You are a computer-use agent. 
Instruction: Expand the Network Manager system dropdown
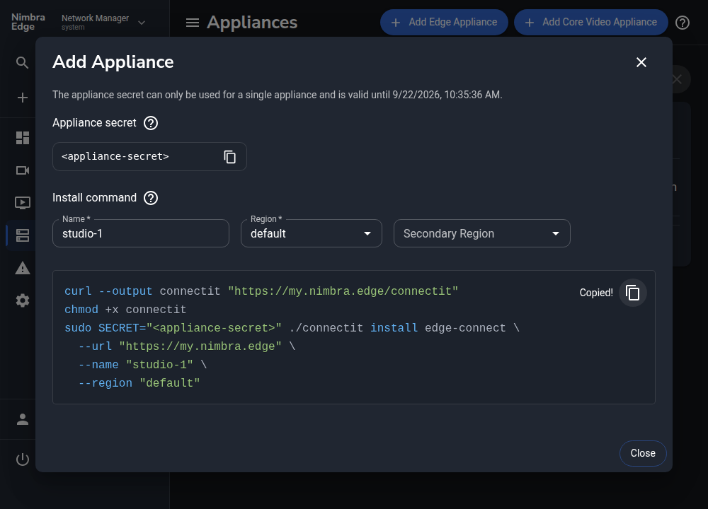click(104, 22)
